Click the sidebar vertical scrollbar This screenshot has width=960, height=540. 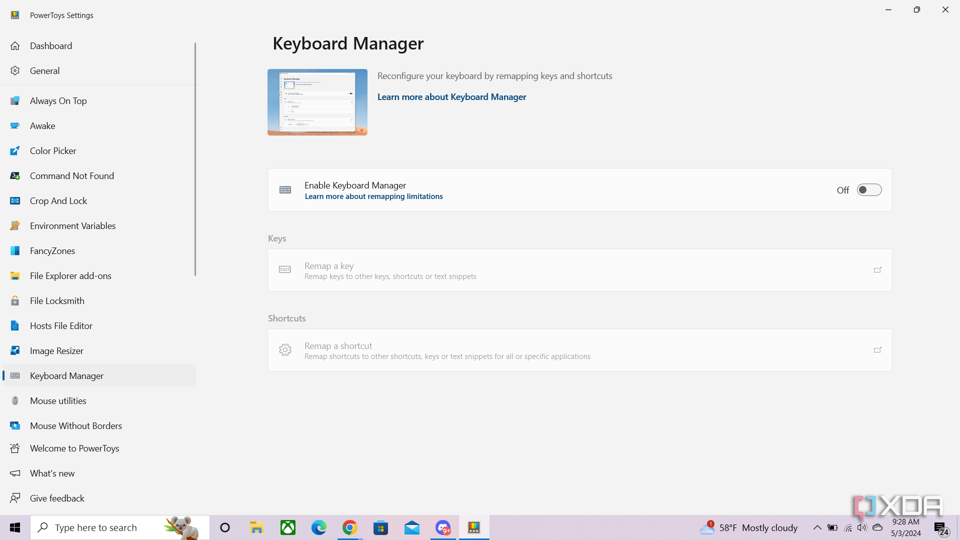pyautogui.click(x=195, y=159)
